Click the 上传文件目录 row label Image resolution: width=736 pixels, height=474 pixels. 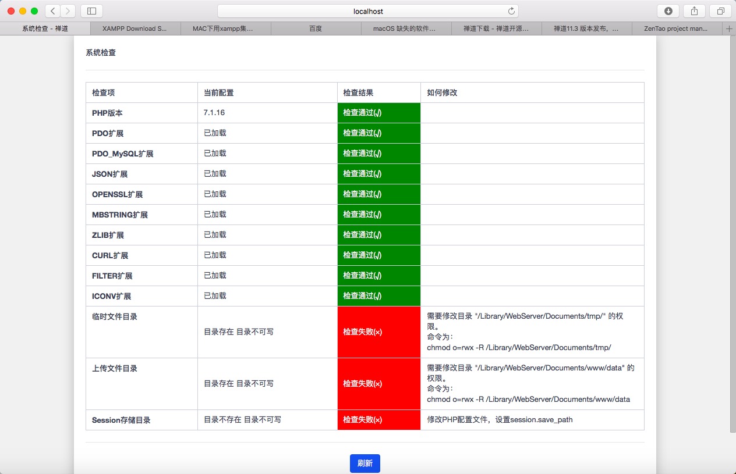pyautogui.click(x=115, y=369)
